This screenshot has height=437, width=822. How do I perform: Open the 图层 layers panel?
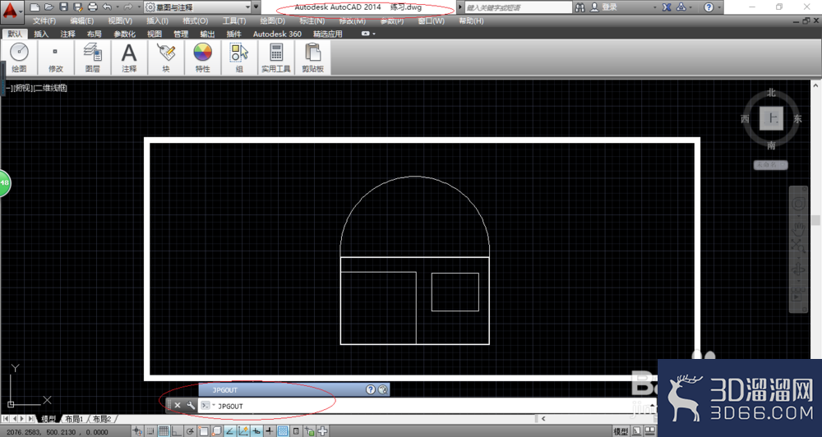(92, 57)
